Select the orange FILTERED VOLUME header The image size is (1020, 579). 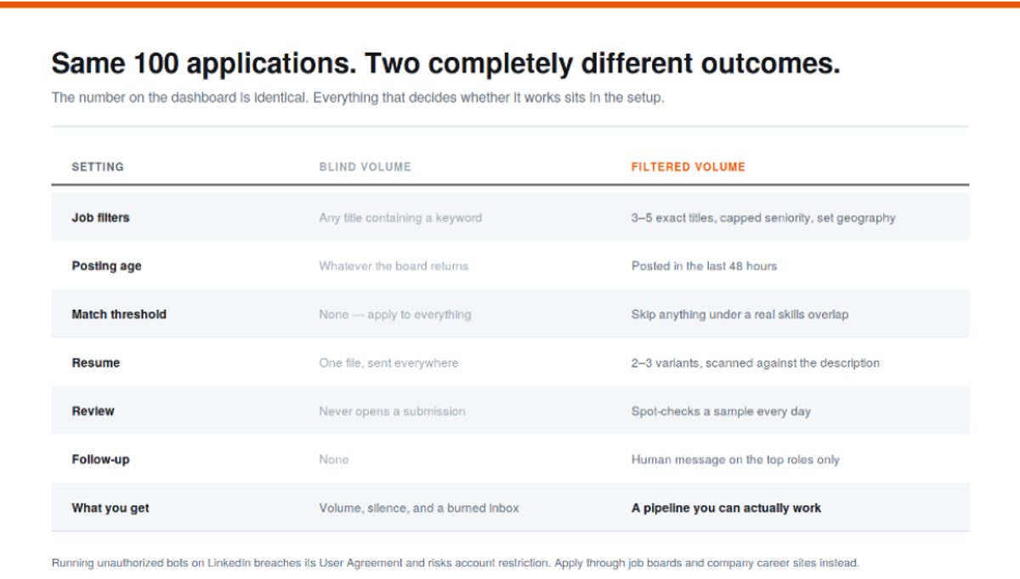pos(688,167)
